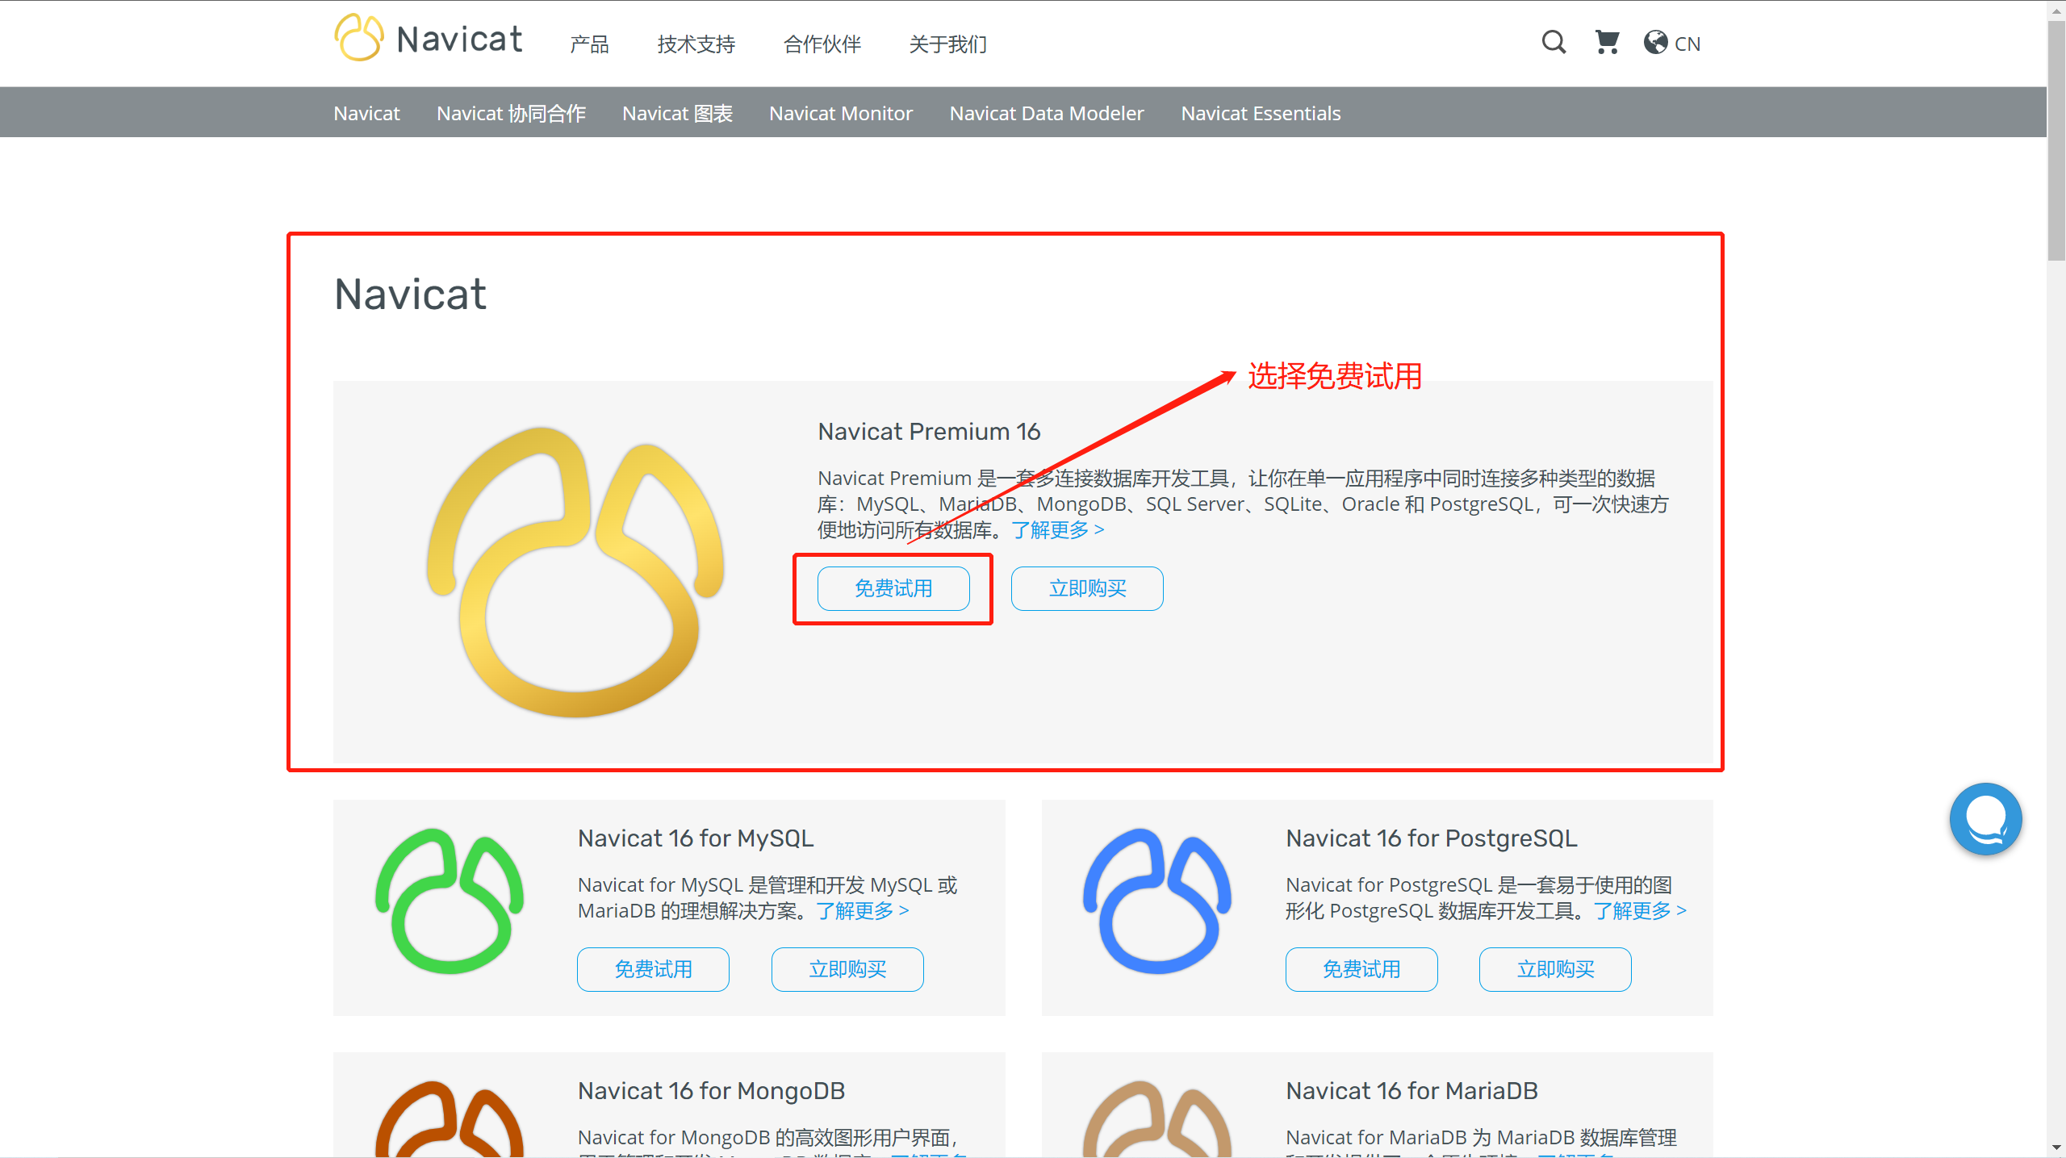Open the 产品 menu
Screen dimensions: 2066x1158
point(589,44)
